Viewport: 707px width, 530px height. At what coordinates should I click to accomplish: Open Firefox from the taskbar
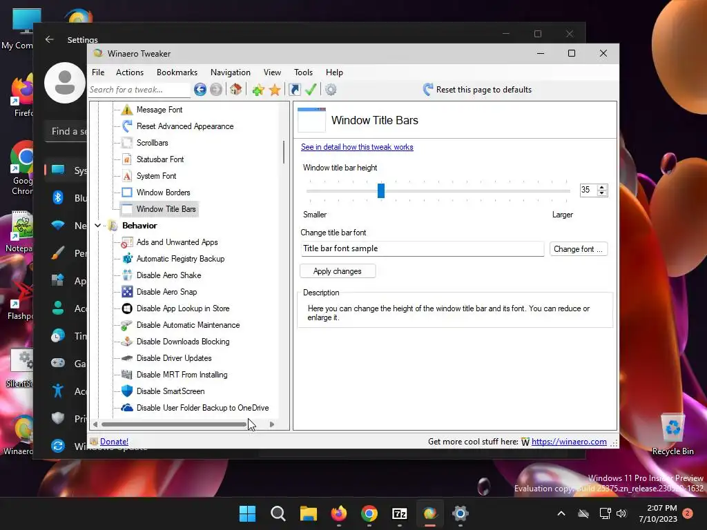(x=338, y=513)
